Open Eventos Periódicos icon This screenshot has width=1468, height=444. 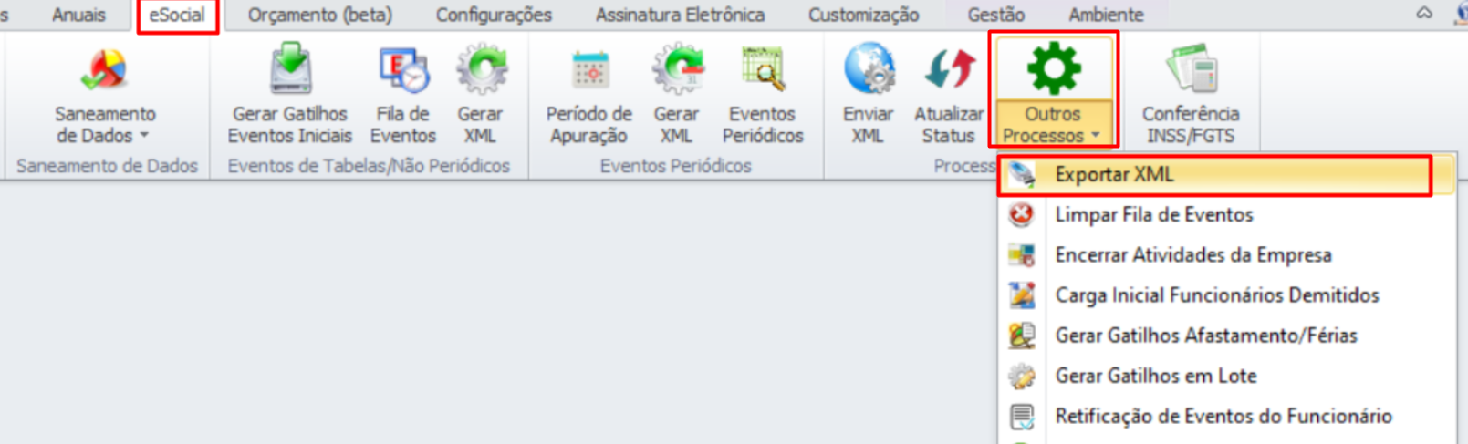(763, 70)
